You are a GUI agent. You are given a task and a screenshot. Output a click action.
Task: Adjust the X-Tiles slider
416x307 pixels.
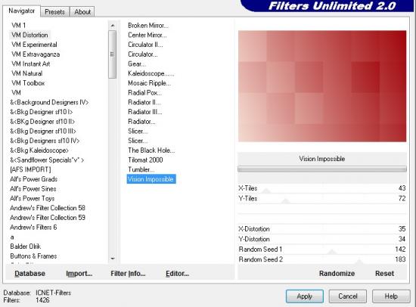[x=321, y=188]
